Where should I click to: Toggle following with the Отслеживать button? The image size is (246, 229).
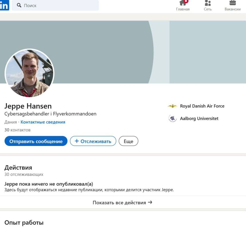tap(93, 141)
